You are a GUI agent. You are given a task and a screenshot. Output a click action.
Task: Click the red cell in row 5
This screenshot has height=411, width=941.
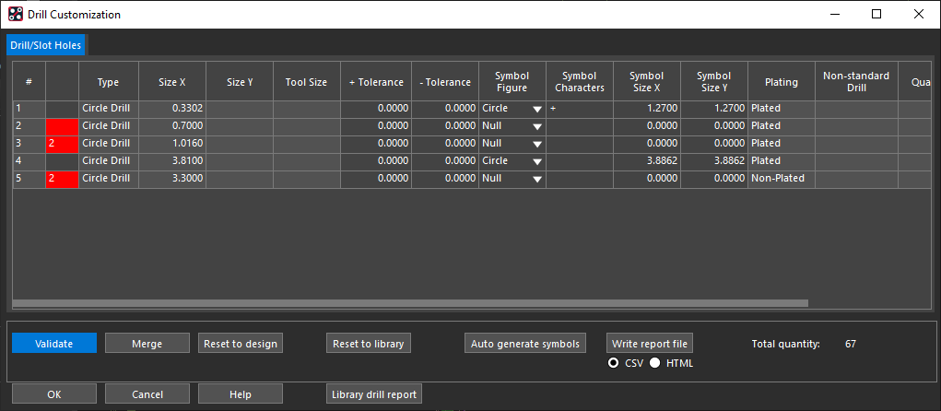(62, 179)
